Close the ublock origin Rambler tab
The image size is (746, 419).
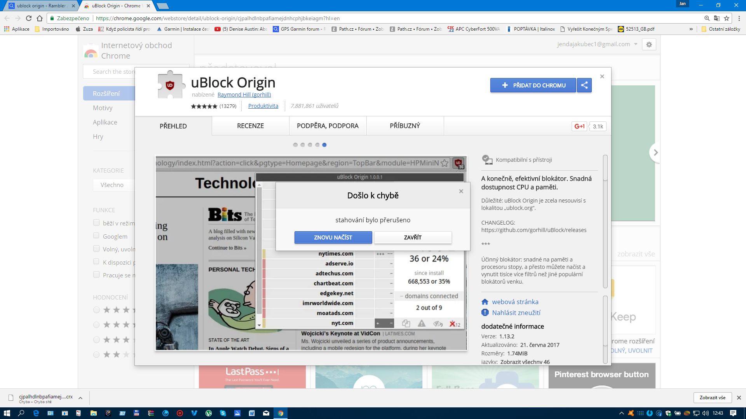(73, 6)
